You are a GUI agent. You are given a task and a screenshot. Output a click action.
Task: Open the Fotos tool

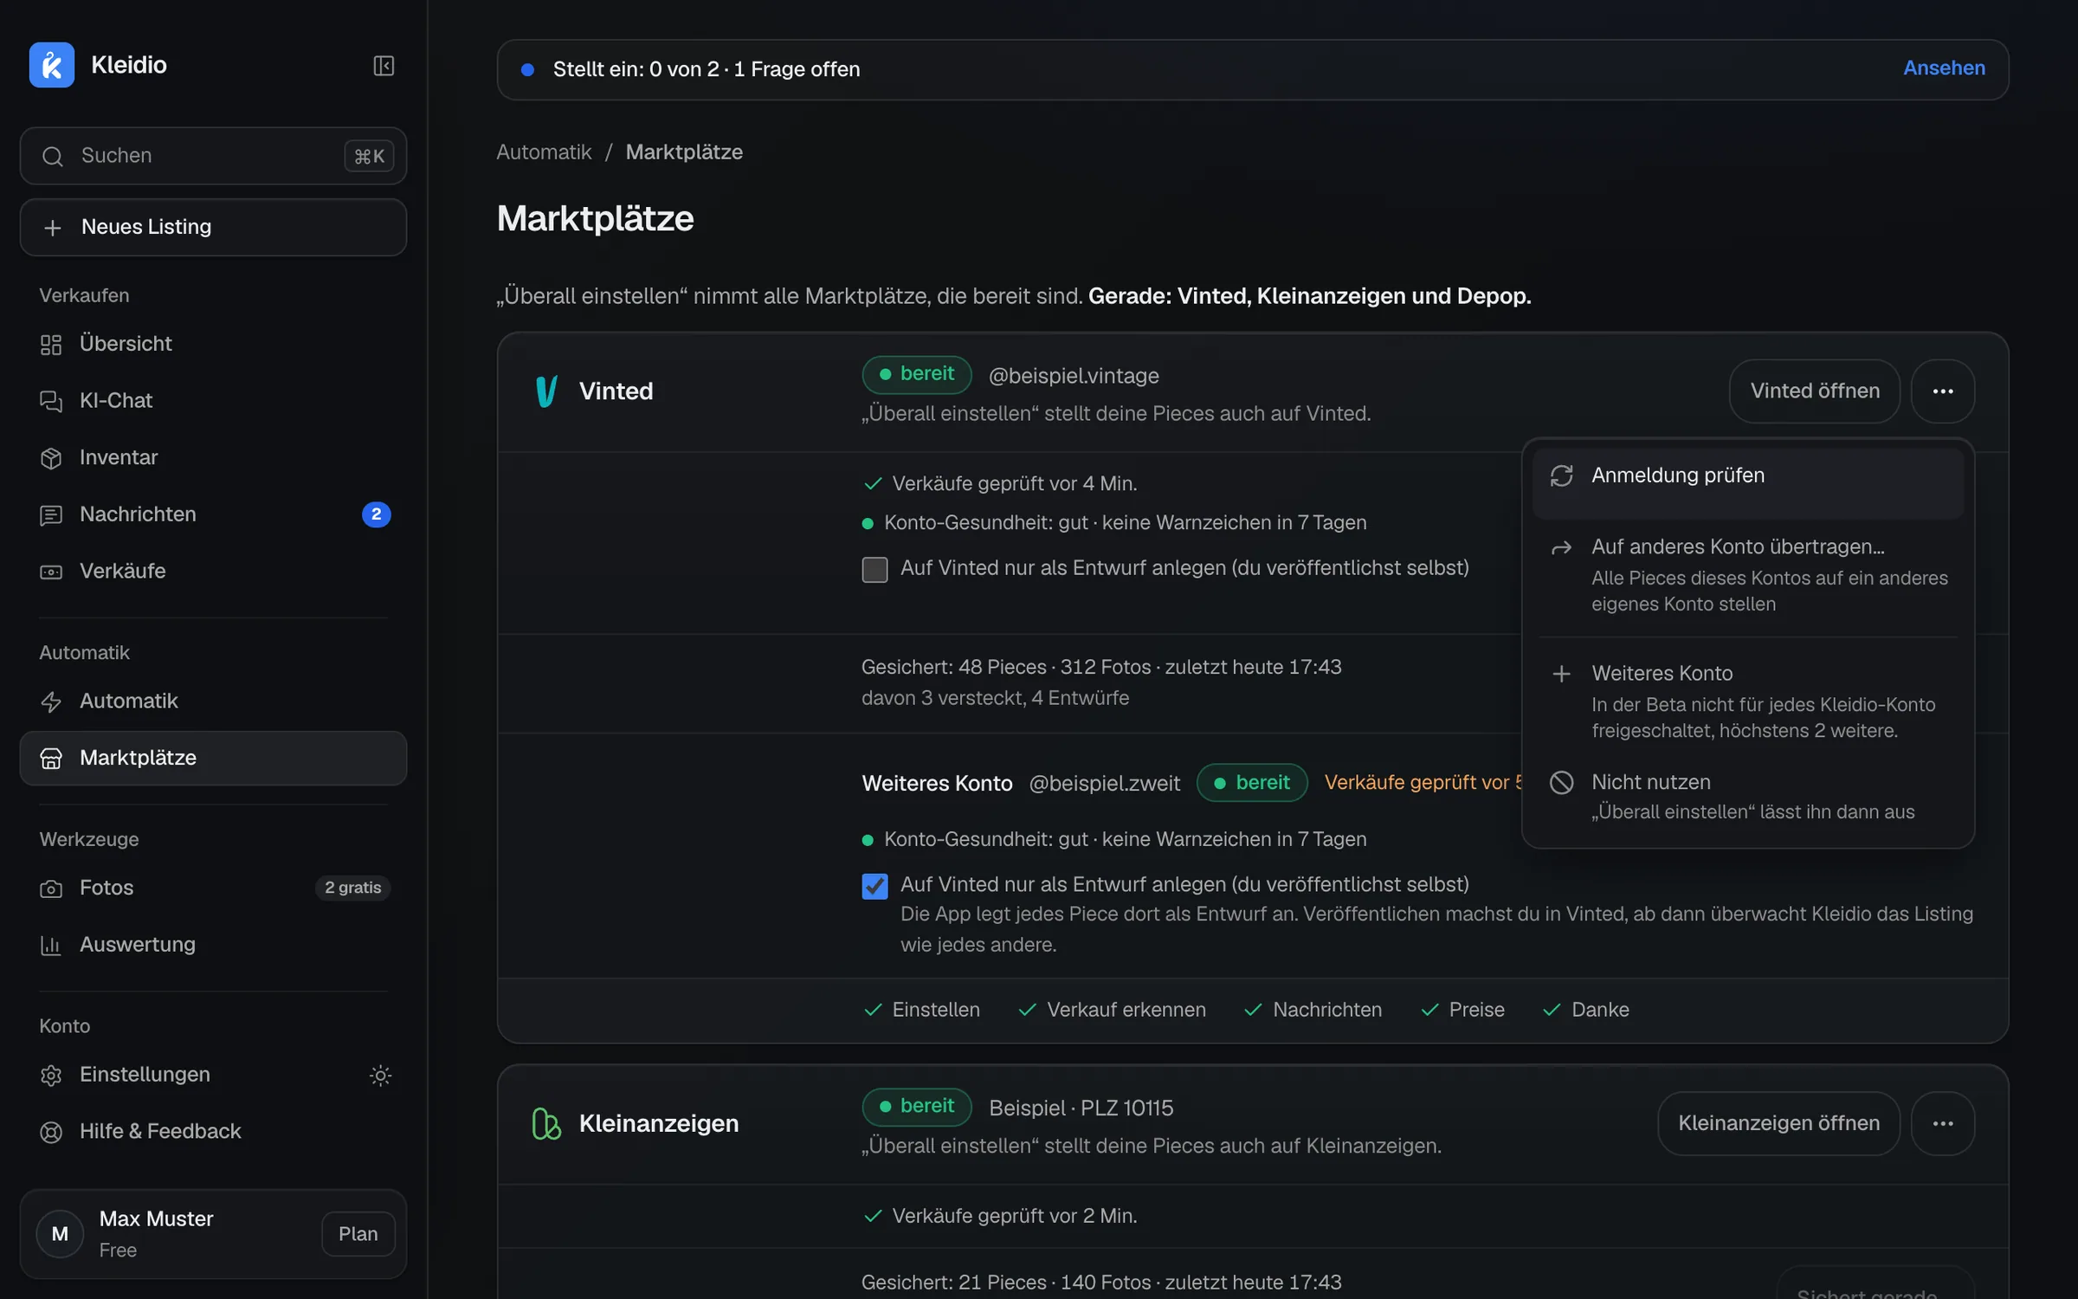coord(213,888)
